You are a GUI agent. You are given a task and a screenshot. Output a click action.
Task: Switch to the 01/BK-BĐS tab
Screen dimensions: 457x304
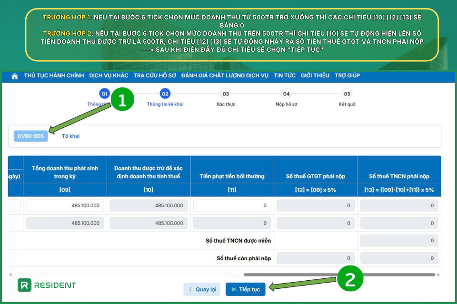click(x=31, y=136)
